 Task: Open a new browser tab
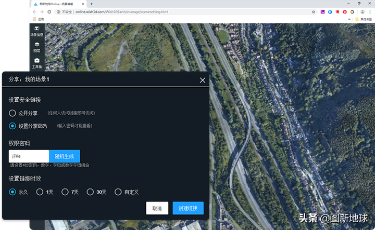pyautogui.click(x=92, y=4)
